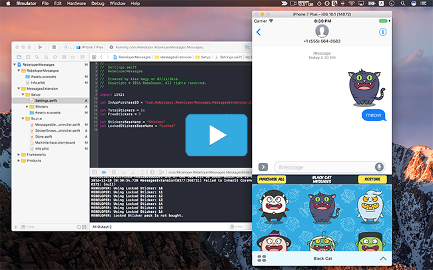Open the Edit menu
Image resolution: width=433 pixels, height=270 pixels.
point(58,3)
